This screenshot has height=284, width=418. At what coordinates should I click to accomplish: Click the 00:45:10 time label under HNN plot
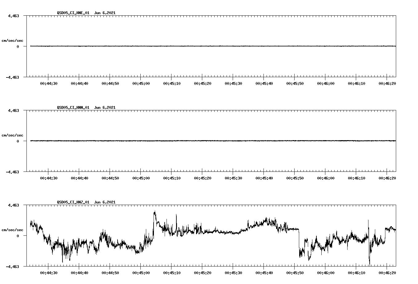172,178
